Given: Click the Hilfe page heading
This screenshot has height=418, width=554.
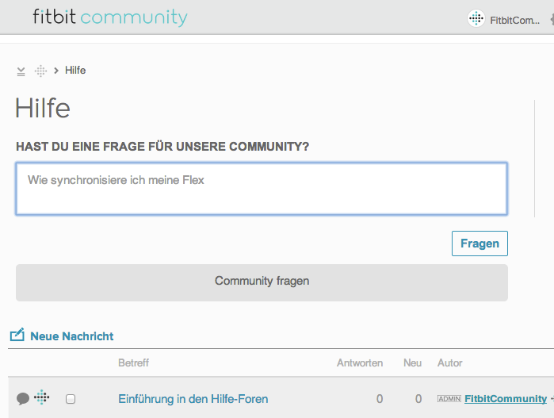Looking at the screenshot, I should click(43, 108).
